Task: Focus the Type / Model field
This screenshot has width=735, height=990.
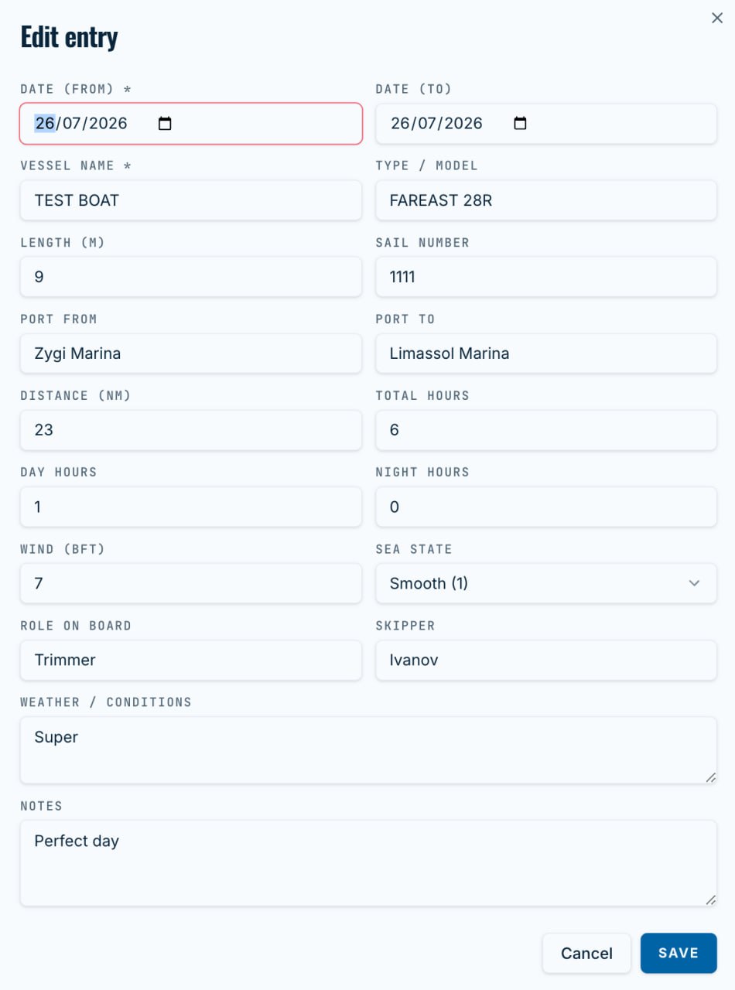Action: pyautogui.click(x=546, y=200)
